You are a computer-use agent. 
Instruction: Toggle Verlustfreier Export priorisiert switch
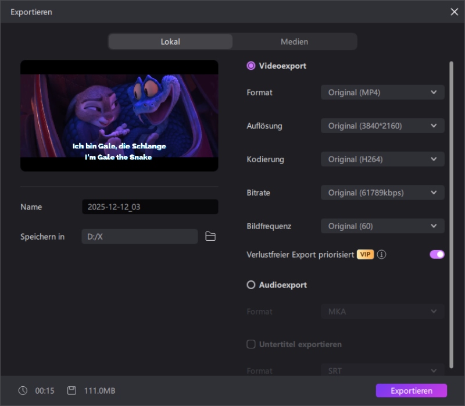[437, 254]
